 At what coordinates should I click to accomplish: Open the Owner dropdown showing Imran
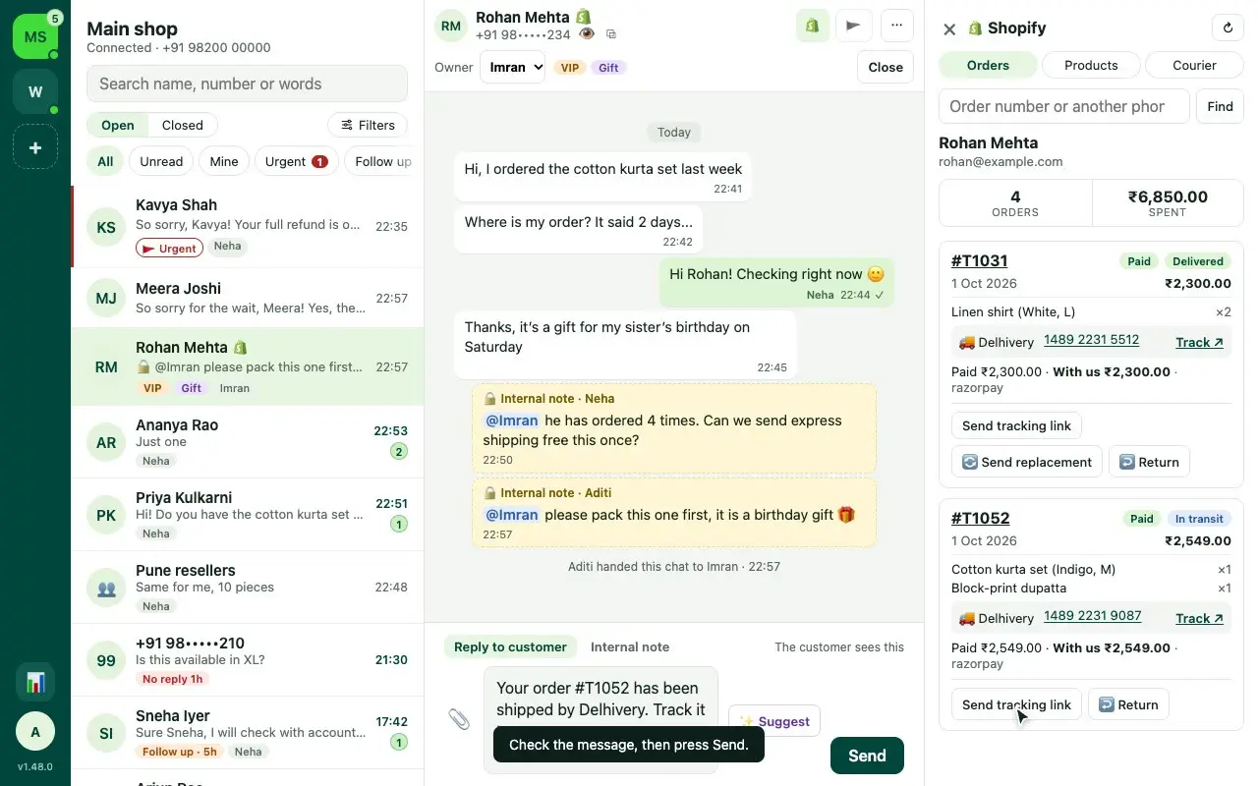coord(512,67)
